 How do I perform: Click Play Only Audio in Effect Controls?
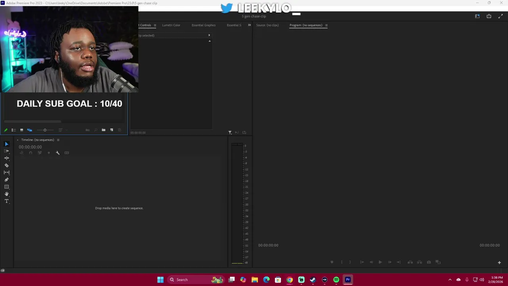tap(237, 132)
